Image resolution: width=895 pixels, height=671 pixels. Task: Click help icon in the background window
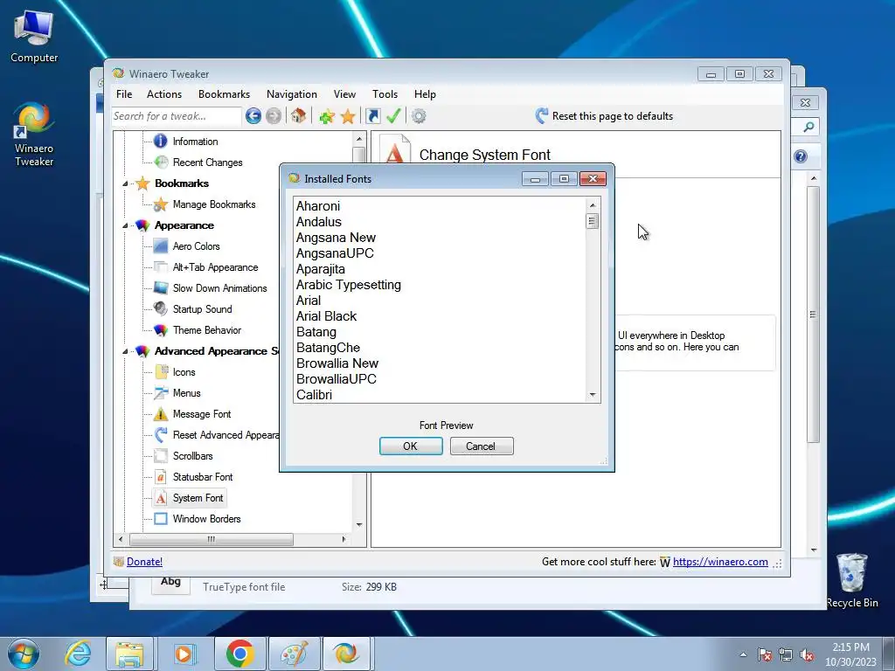tap(801, 156)
